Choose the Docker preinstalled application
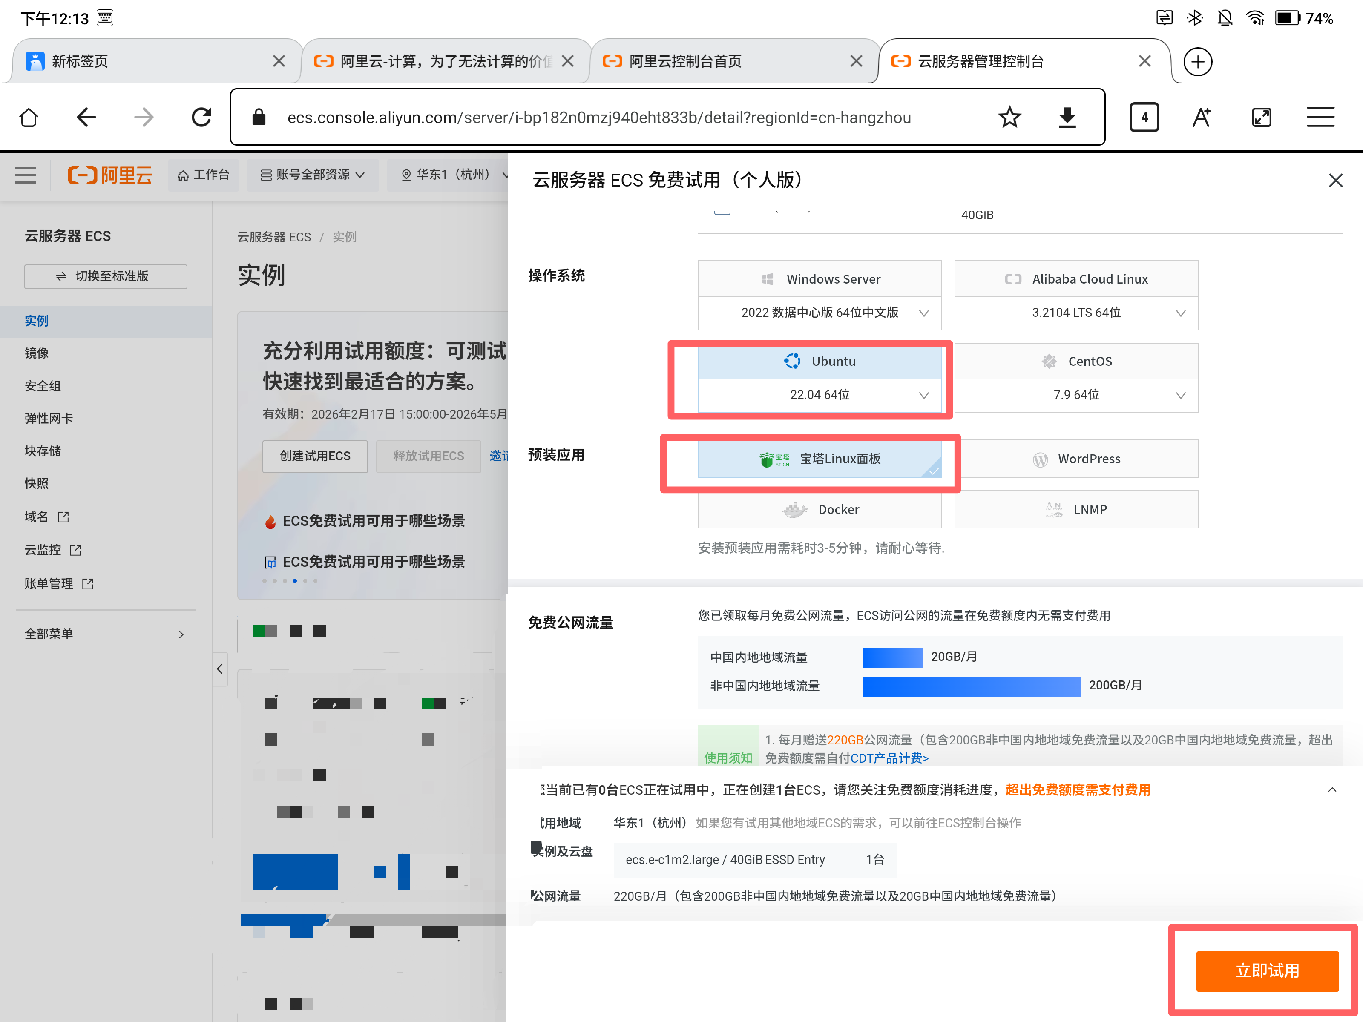Screen dimensions: 1363x1022 pyautogui.click(x=820, y=509)
